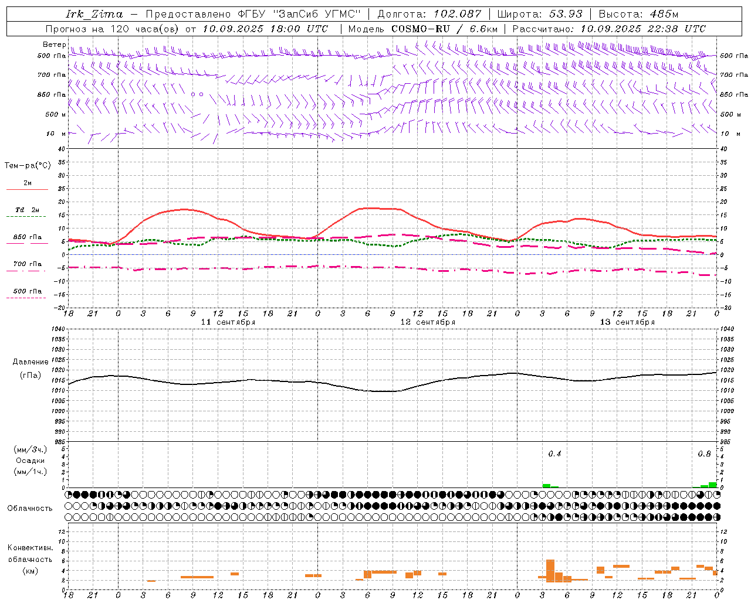Click the model name COSMO-RU / 6.6км
The width and height of the screenshot is (751, 600).
pyautogui.click(x=445, y=29)
